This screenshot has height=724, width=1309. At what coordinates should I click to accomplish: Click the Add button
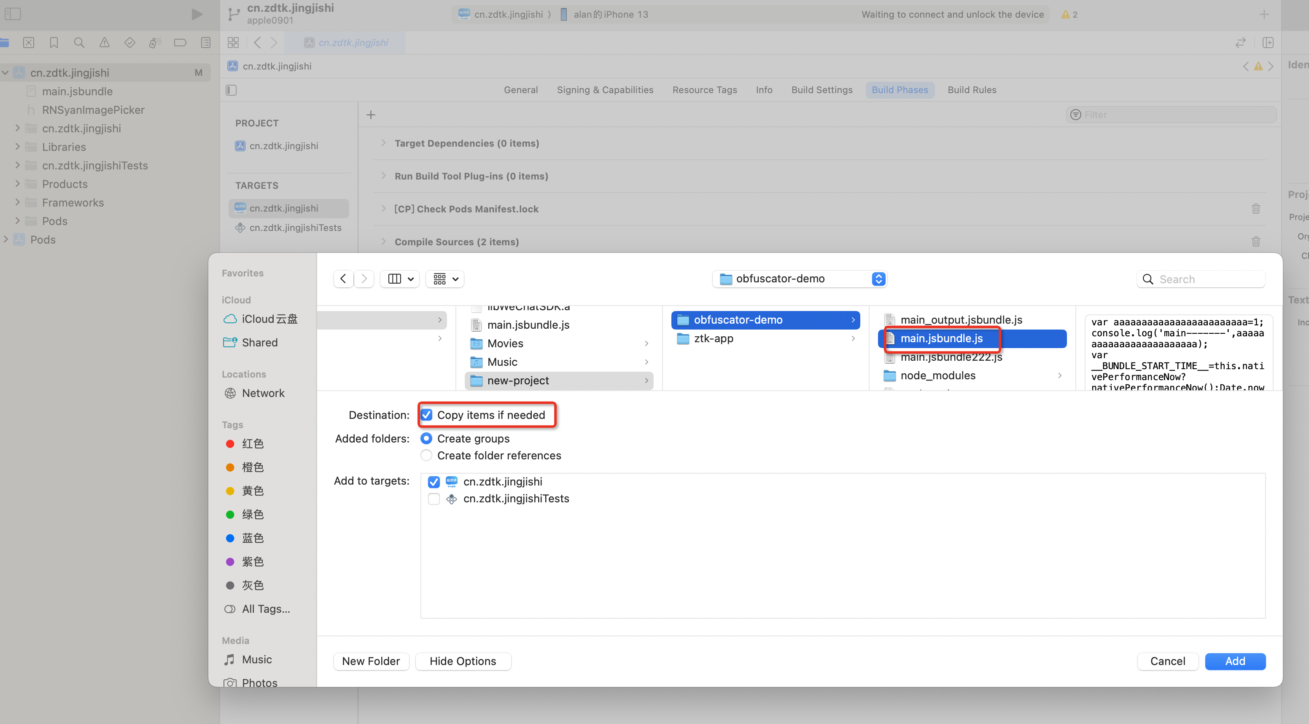click(1234, 661)
